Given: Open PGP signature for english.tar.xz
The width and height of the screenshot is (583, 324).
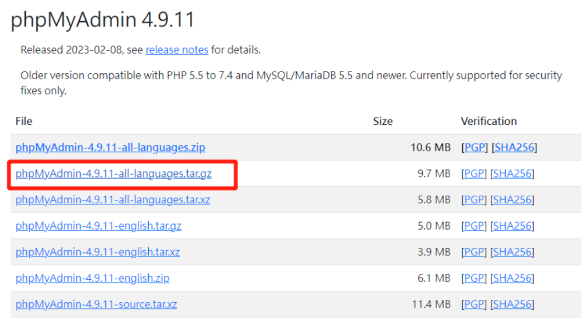Looking at the screenshot, I should tap(474, 252).
